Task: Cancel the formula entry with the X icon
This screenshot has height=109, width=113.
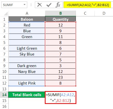Action: [40, 5]
